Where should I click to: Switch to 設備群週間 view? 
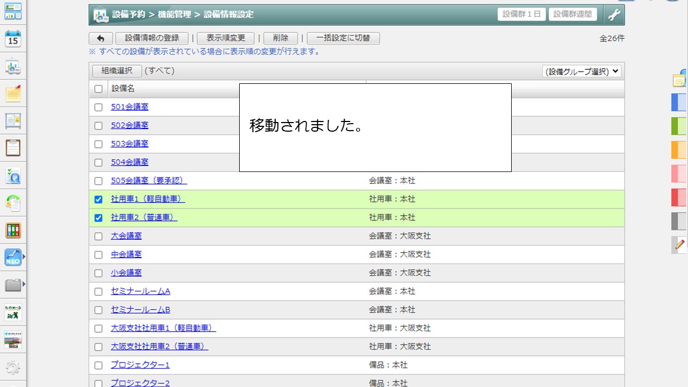(572, 15)
